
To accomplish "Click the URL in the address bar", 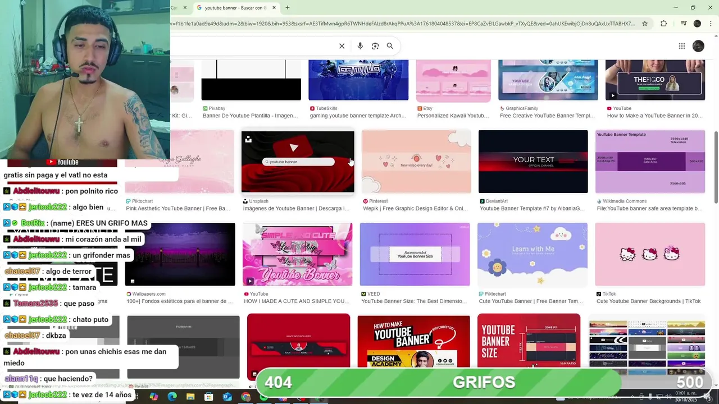I will tap(402, 24).
